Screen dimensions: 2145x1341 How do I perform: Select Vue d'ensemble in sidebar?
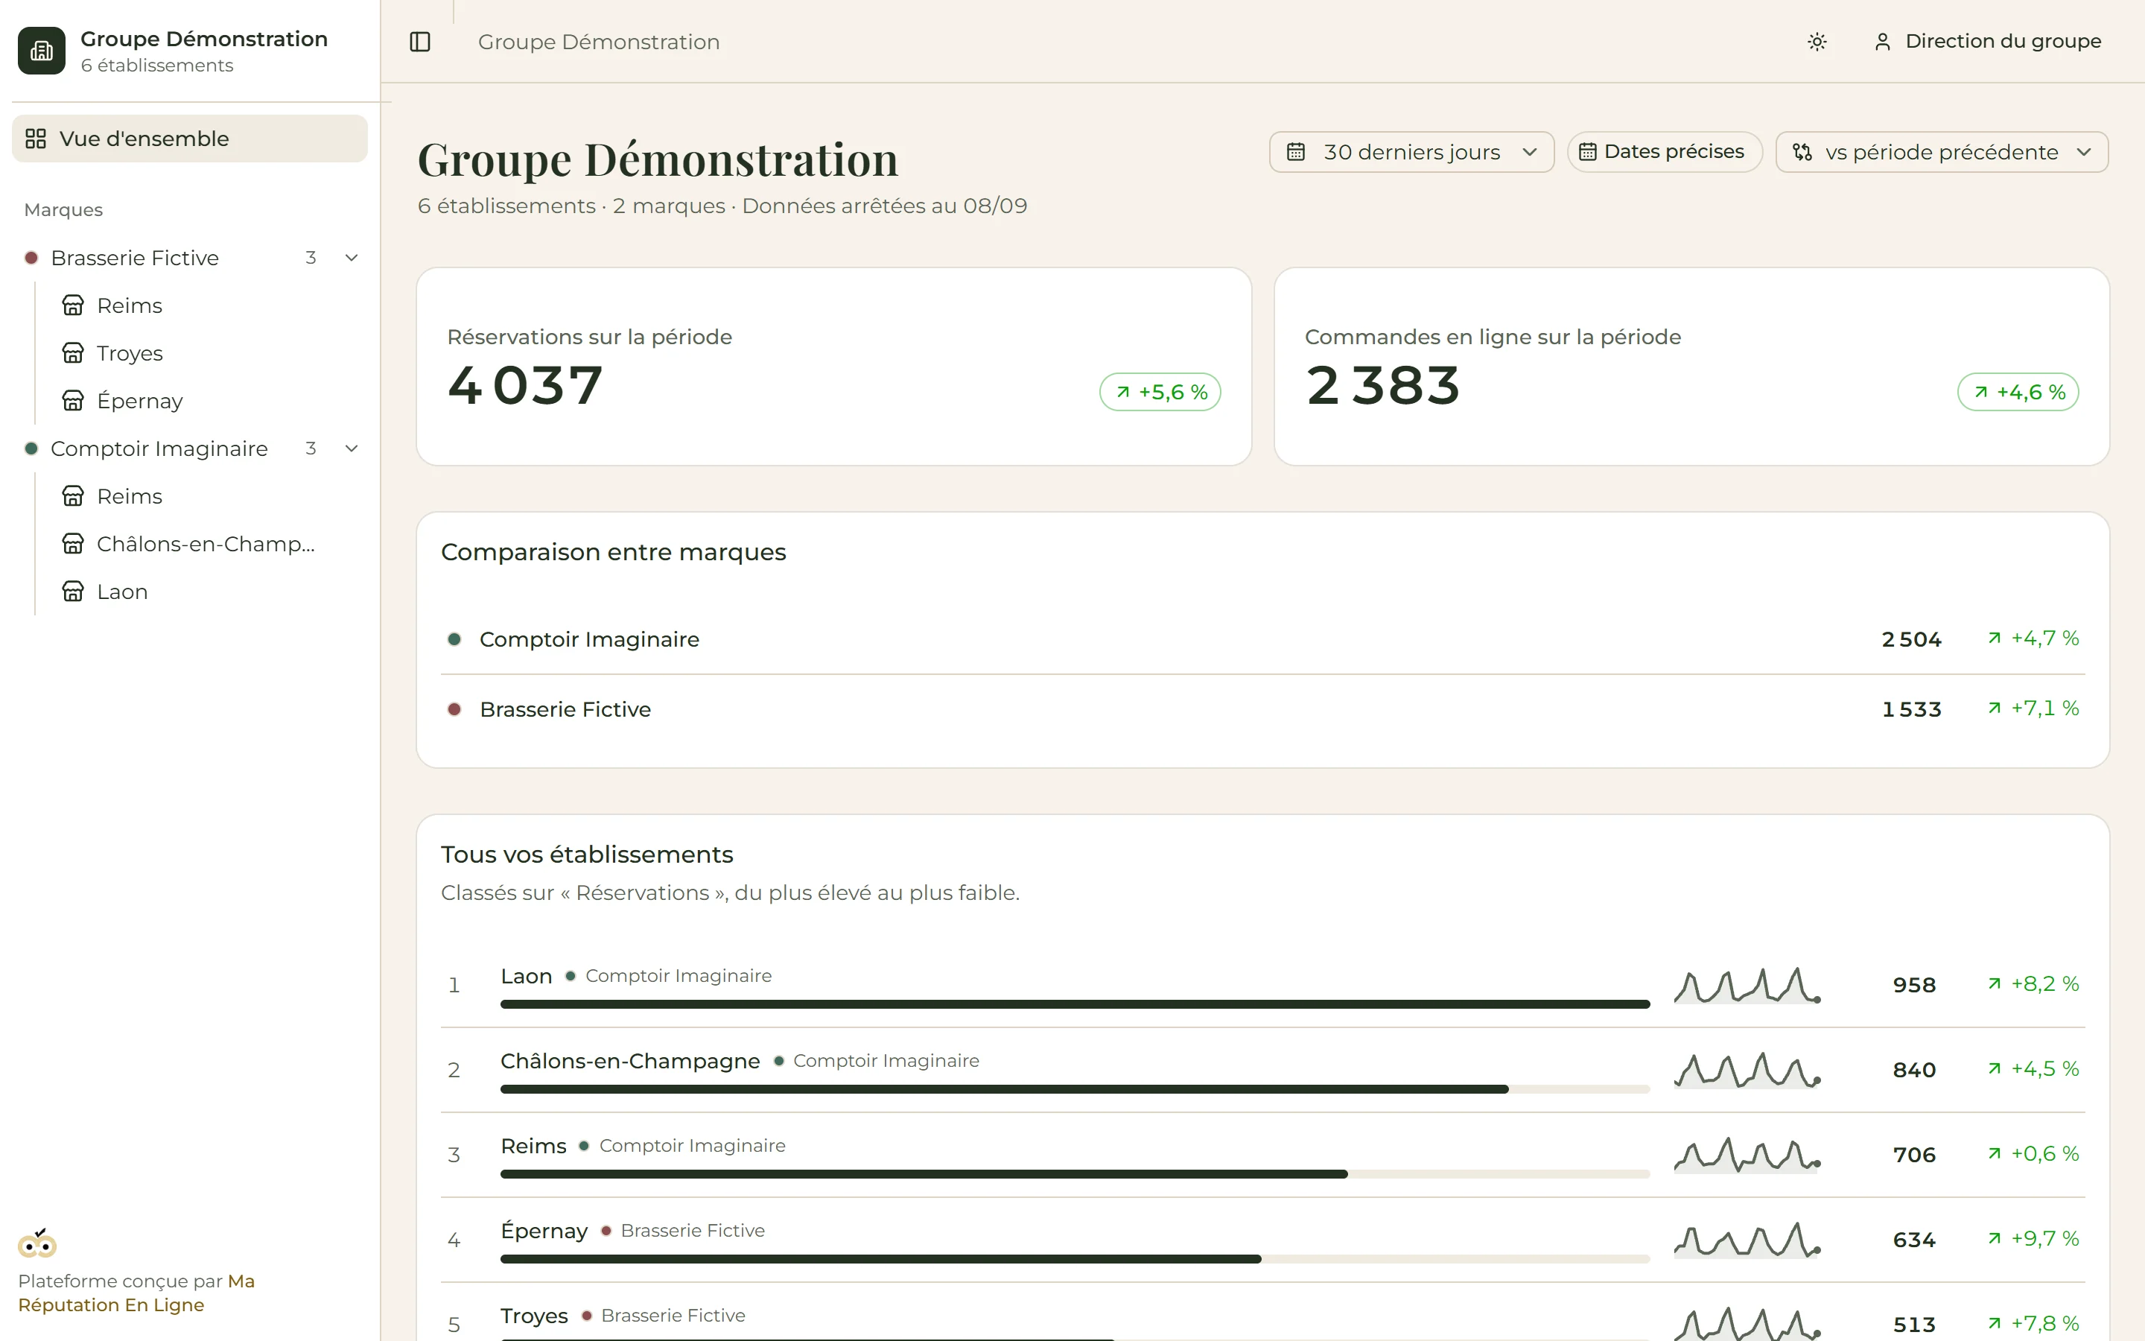coord(190,139)
